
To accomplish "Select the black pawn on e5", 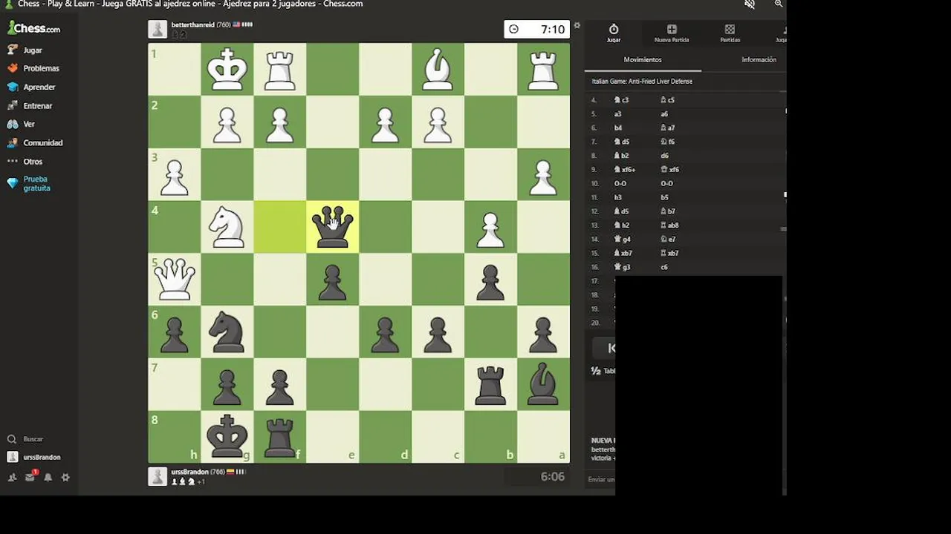I will click(x=332, y=280).
